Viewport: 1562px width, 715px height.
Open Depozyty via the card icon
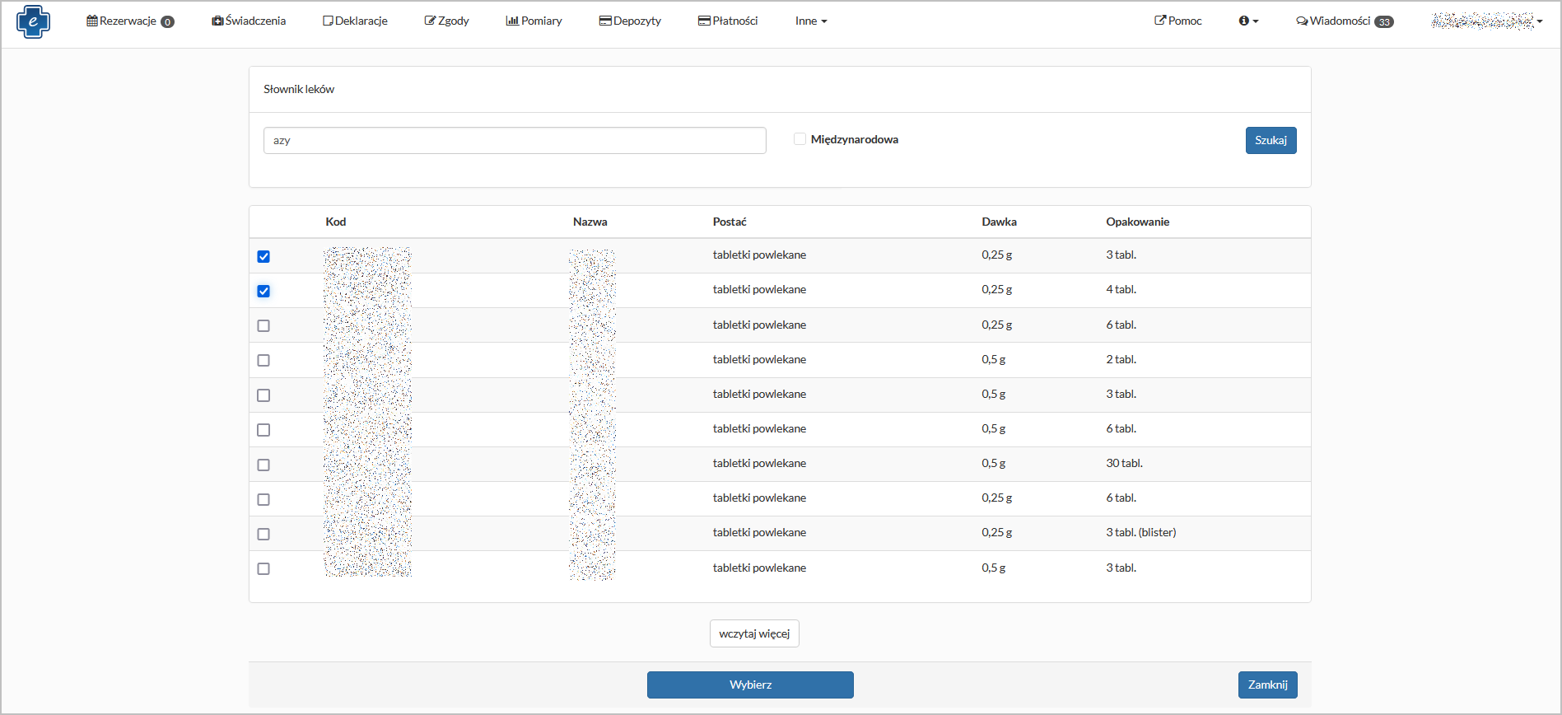[605, 21]
